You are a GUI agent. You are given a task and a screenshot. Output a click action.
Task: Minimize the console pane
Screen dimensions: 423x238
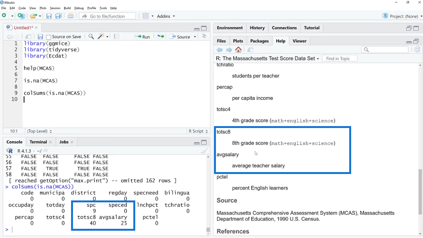[x=197, y=143]
